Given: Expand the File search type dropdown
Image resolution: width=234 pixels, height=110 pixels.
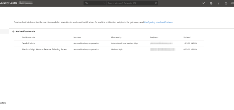Looking at the screenshot, I should tap(95, 3).
